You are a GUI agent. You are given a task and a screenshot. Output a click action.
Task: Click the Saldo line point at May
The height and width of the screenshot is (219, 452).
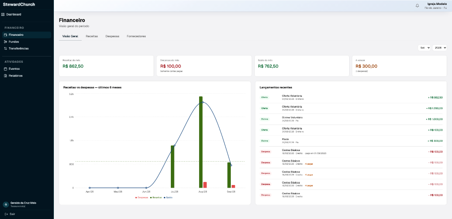pyautogui.click(x=118, y=188)
